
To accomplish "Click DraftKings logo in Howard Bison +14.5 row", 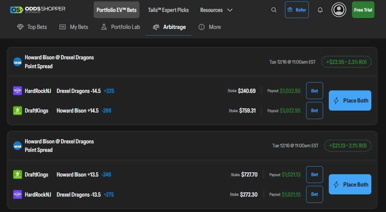I will click(x=17, y=111).
